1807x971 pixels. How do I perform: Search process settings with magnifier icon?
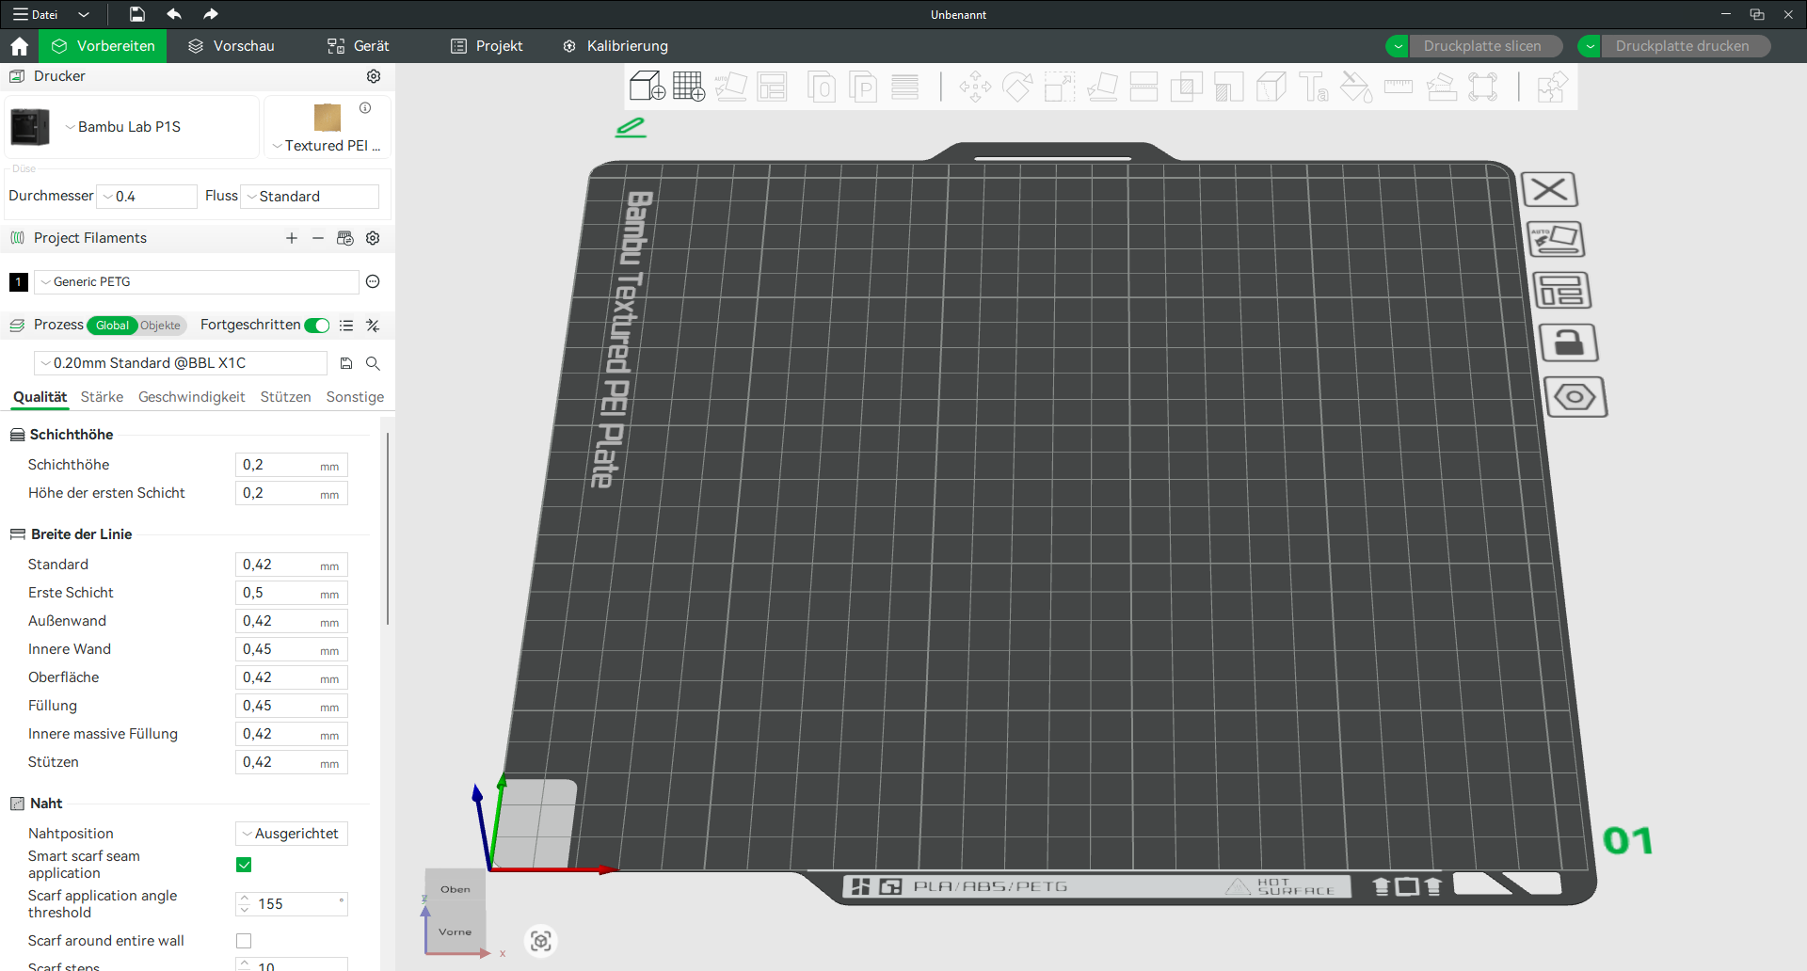[x=373, y=363]
